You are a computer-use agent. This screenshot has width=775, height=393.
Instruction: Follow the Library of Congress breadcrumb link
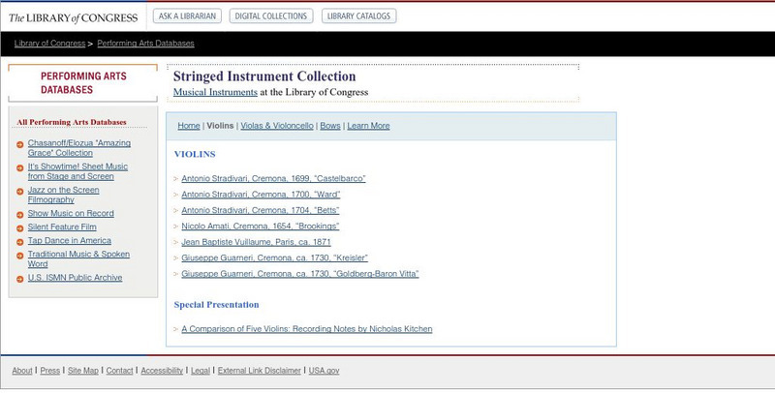[49, 44]
